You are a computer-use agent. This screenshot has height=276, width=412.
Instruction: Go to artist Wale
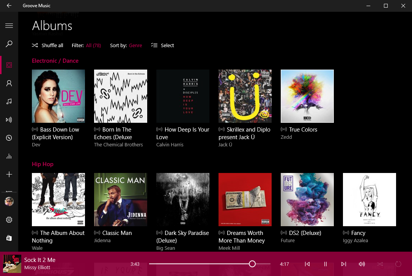[x=37, y=248]
